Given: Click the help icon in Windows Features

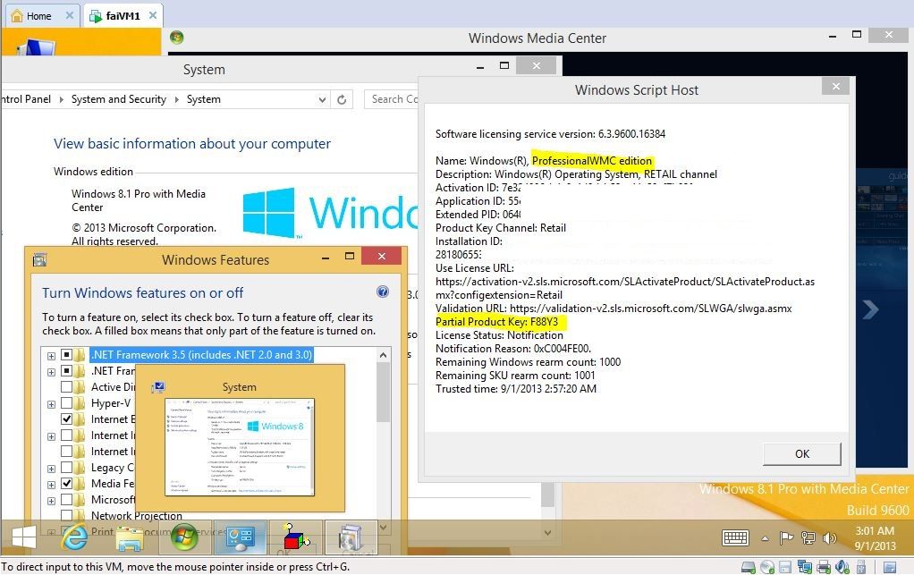Looking at the screenshot, I should pos(383,292).
